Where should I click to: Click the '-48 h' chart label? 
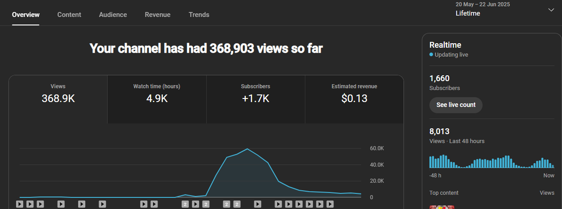pyautogui.click(x=435, y=176)
